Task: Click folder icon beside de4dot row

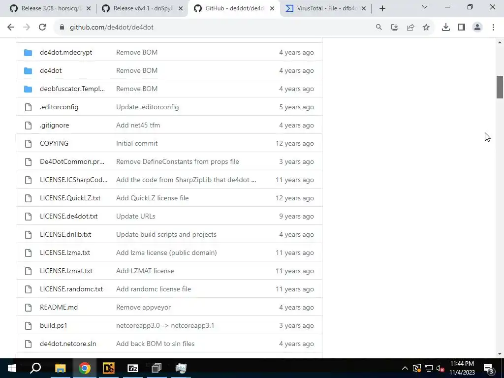Action: pos(28,71)
